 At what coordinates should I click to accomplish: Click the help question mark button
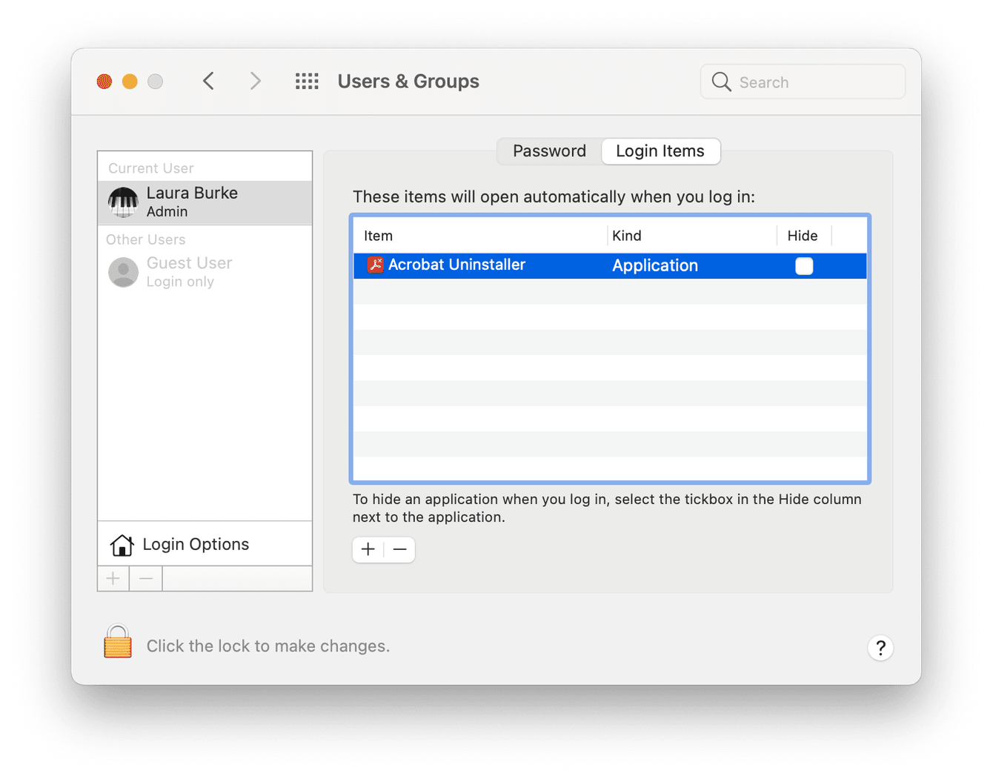pyautogui.click(x=880, y=648)
